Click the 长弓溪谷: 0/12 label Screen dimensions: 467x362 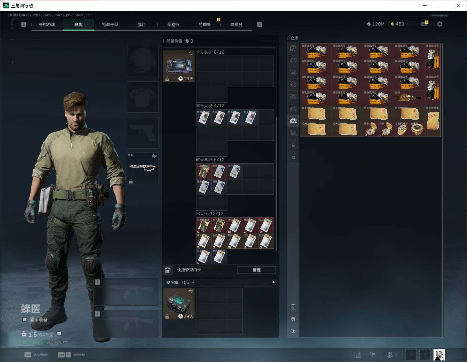click(210, 52)
